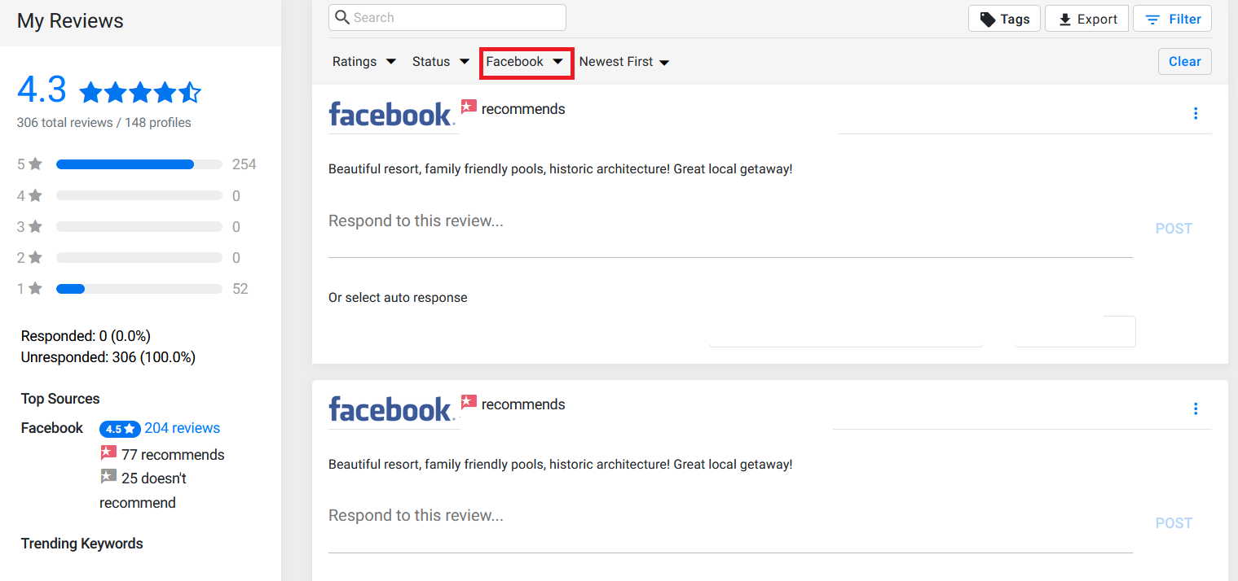The width and height of the screenshot is (1238, 581).
Task: Click the Trending Keywords heading
Action: tap(82, 544)
